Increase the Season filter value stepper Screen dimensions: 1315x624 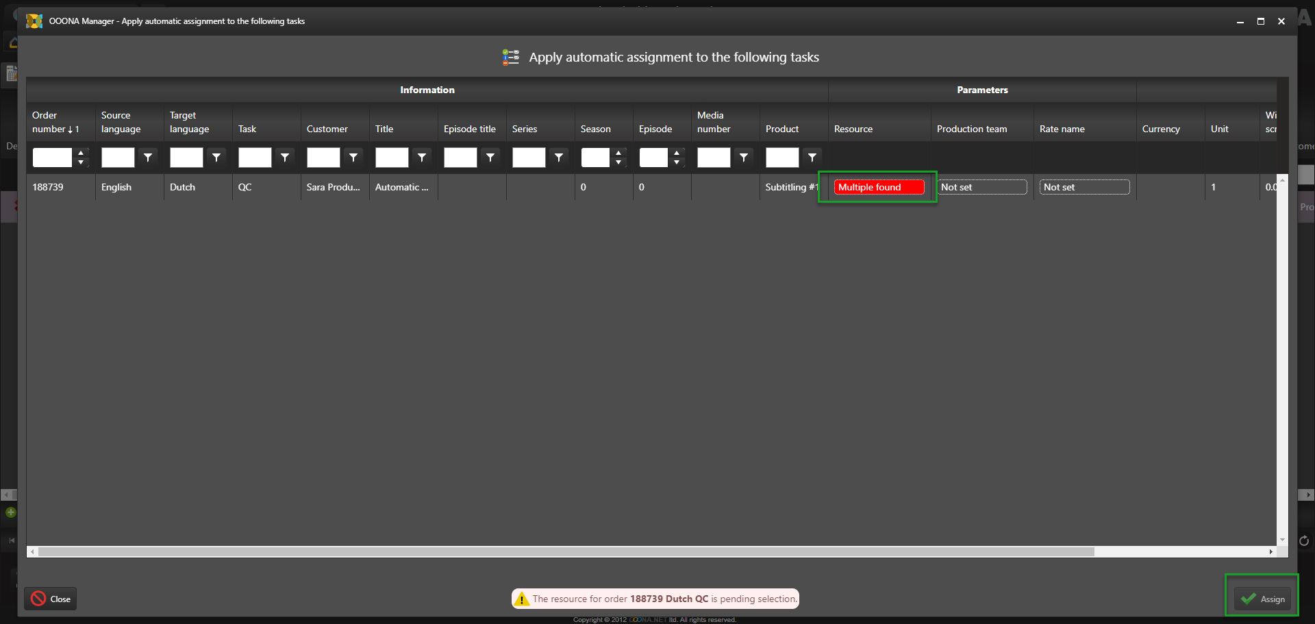618,153
